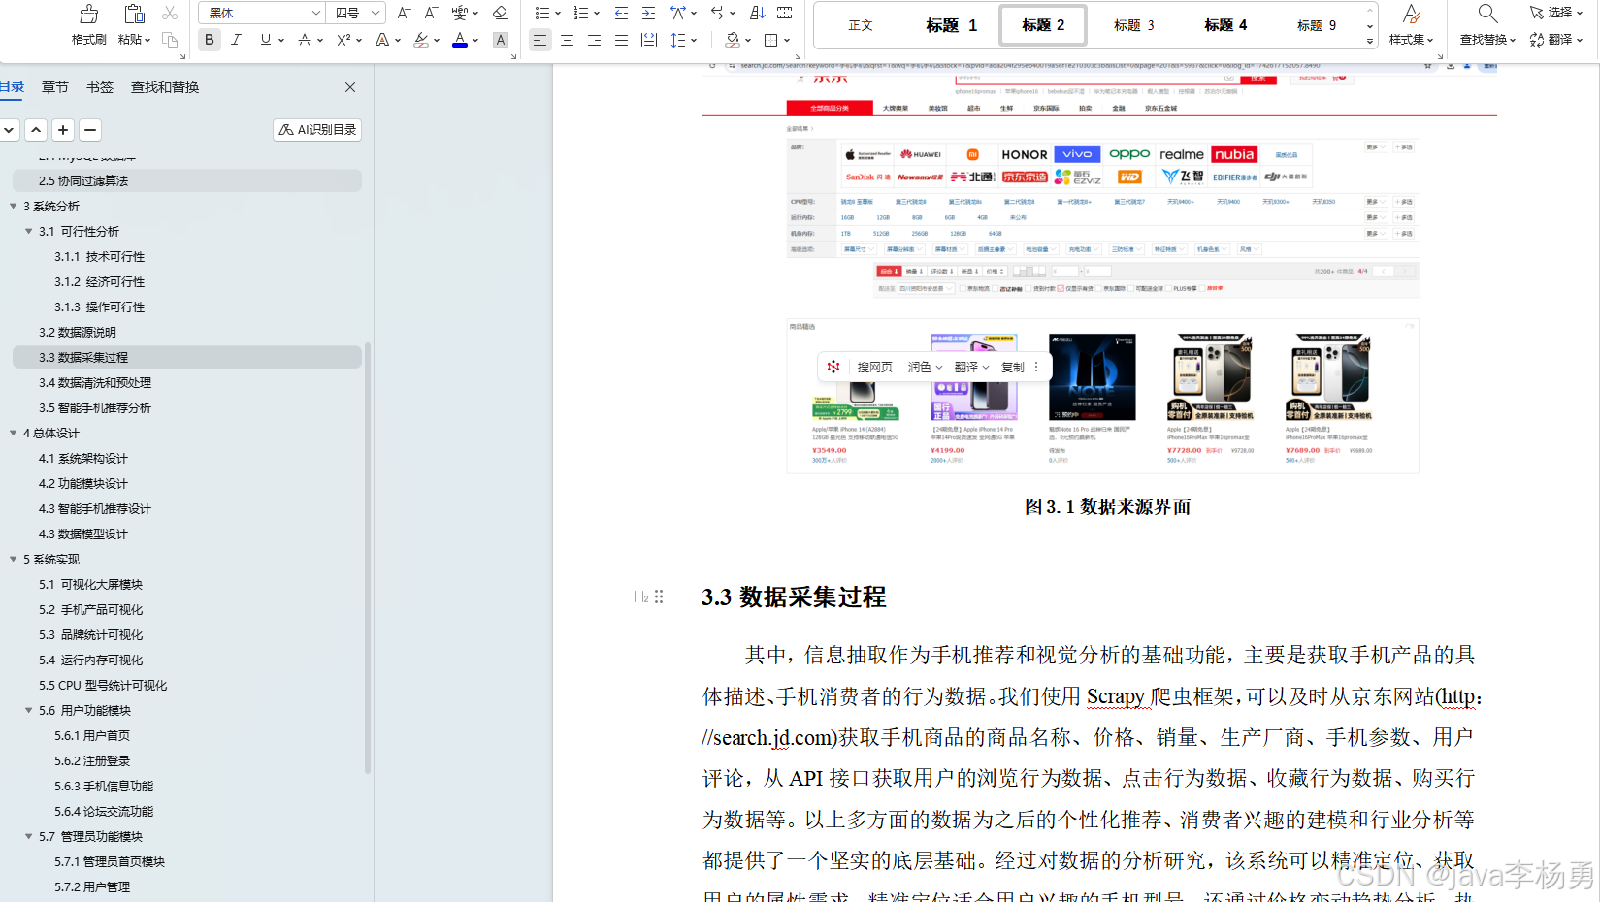Increase the paragraph indent
The height and width of the screenshot is (902, 1600).
[x=649, y=13]
